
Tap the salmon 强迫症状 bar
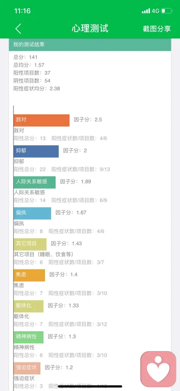27,368
